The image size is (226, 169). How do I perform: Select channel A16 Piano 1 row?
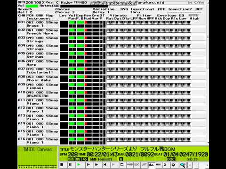point(38,141)
